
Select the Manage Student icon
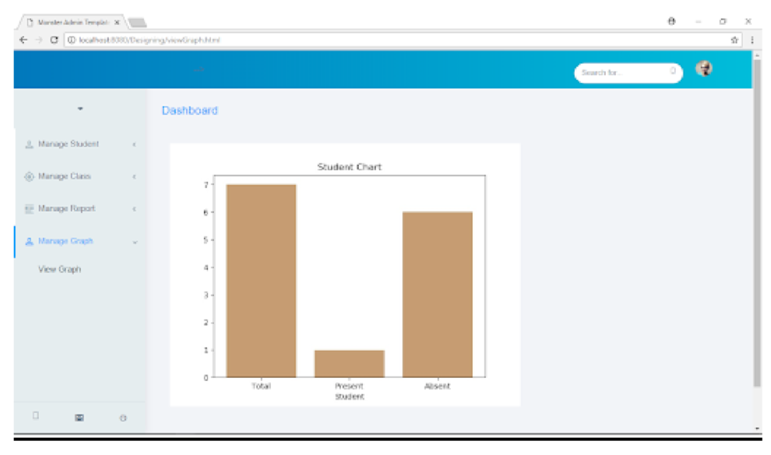click(30, 144)
